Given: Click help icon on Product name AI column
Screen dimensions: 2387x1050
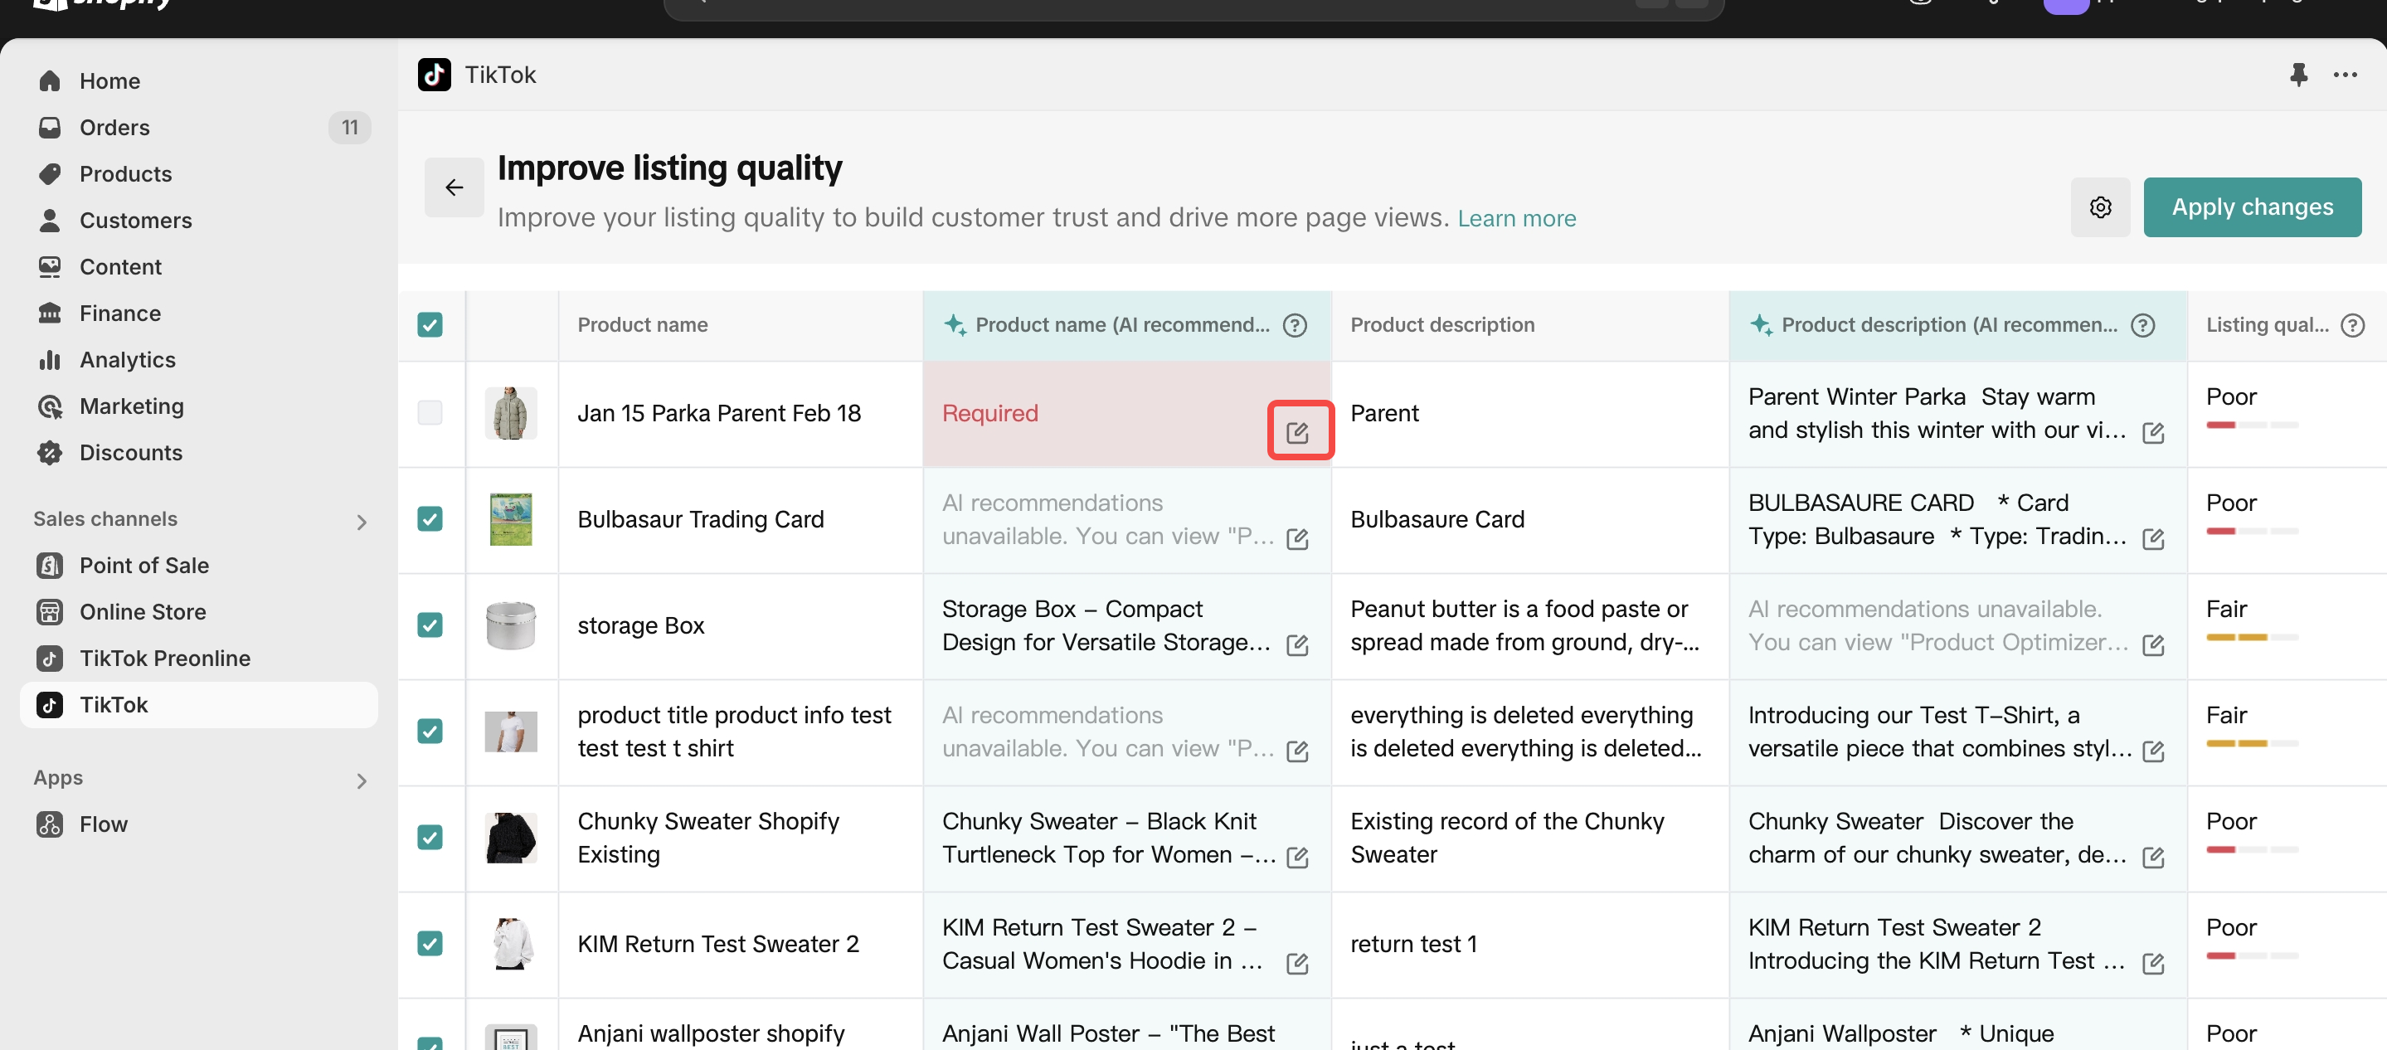Looking at the screenshot, I should pyautogui.click(x=1295, y=324).
